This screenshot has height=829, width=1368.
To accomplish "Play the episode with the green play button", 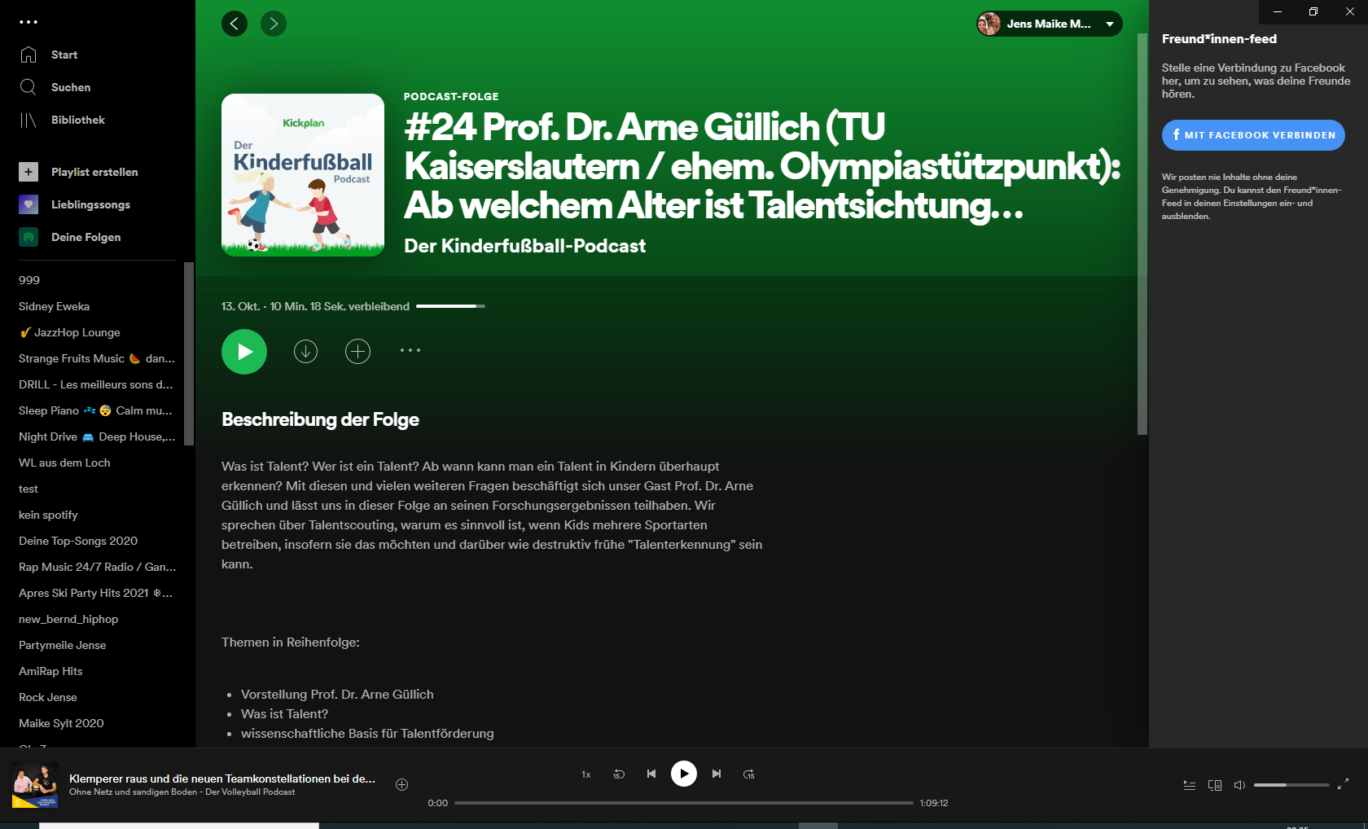I will (244, 352).
